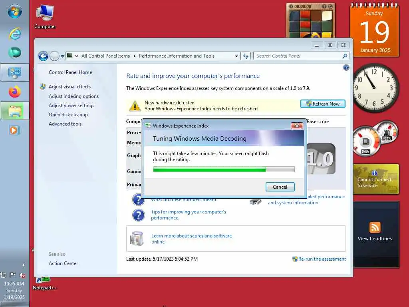The height and width of the screenshot is (307, 409).
Task: Click the RSS feed orange icon
Action: tap(375, 227)
